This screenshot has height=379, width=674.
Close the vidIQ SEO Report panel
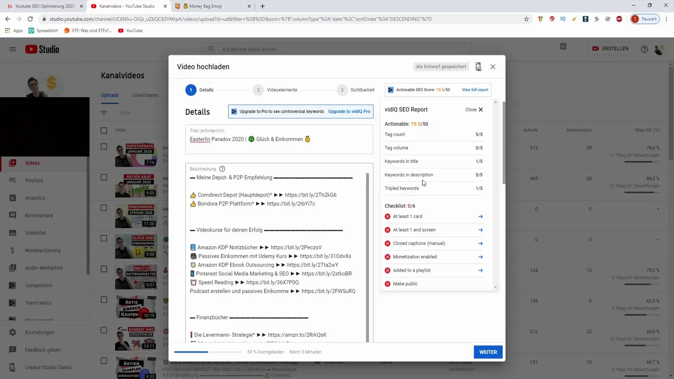(x=474, y=109)
